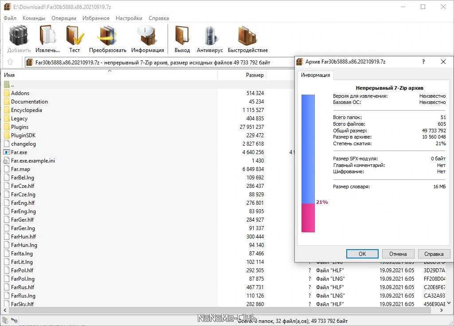This screenshot has width=454, height=326.
Task: Click the 6 849 834 size value
Action: click(x=253, y=169)
